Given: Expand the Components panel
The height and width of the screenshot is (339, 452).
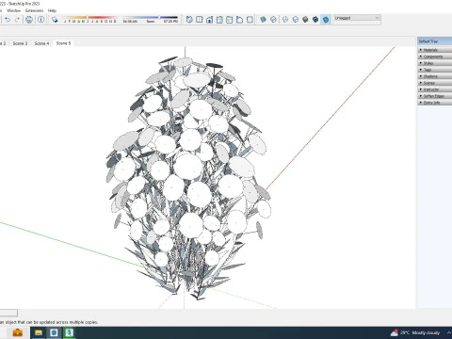Looking at the screenshot, I should [x=435, y=56].
